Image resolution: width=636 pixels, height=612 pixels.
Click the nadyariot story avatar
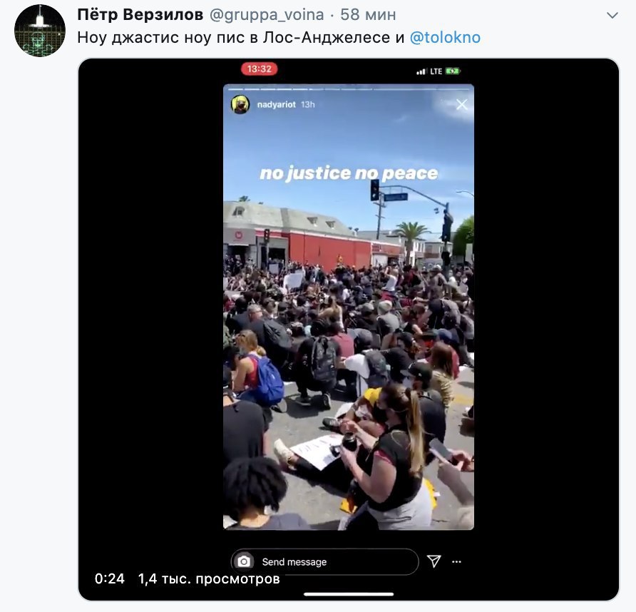tap(240, 105)
